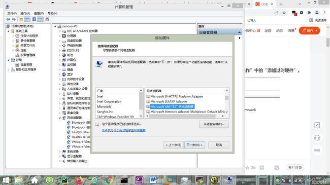Open Internet Explorer from the taskbar
This screenshot has height=185, width=330.
tap(94, 180)
